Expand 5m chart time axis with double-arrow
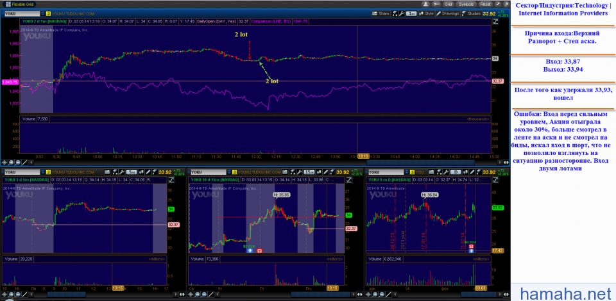The width and height of the screenshot is (616, 301). click(182, 295)
